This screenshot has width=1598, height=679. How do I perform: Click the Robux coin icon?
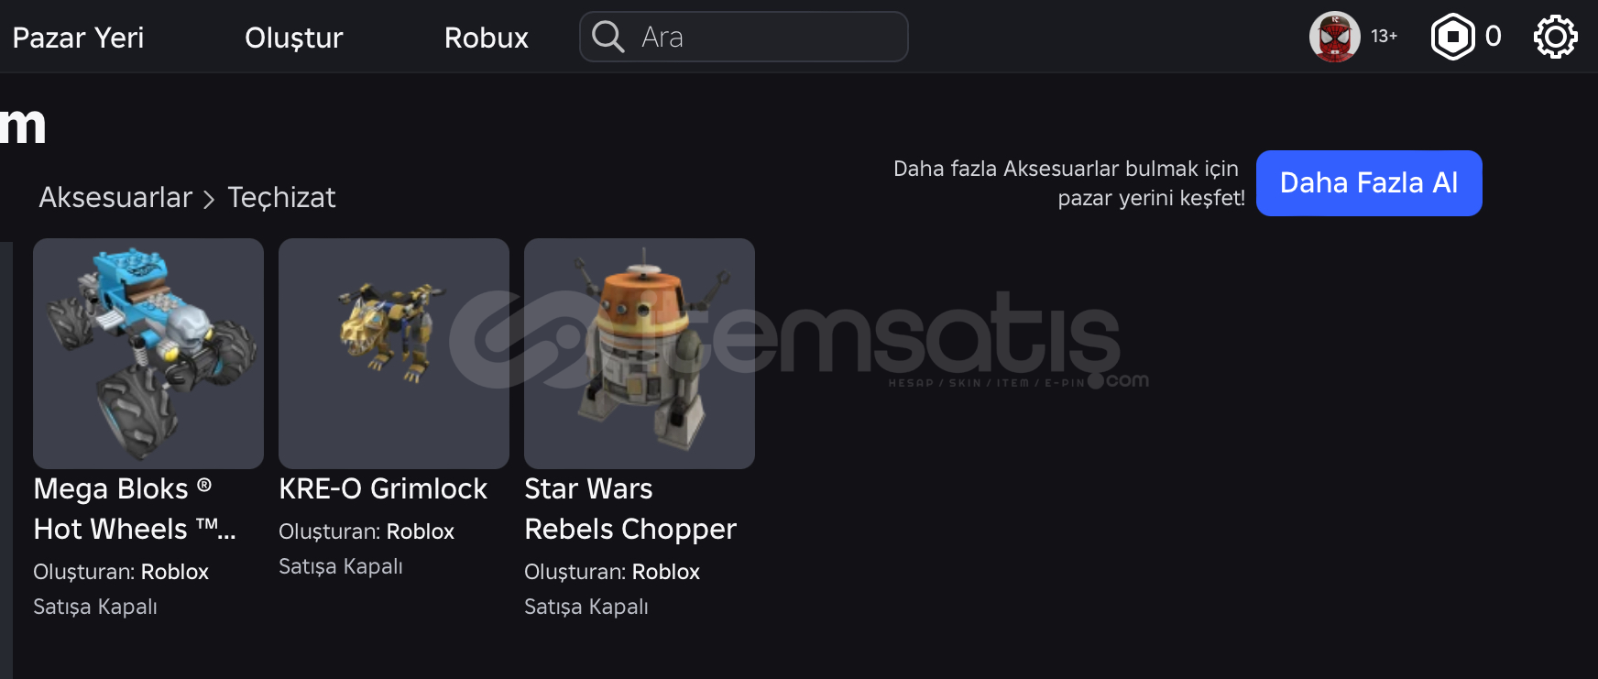click(x=1452, y=37)
